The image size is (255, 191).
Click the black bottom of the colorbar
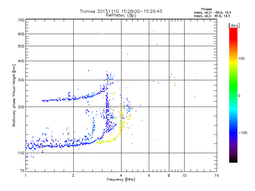[x=233, y=160]
